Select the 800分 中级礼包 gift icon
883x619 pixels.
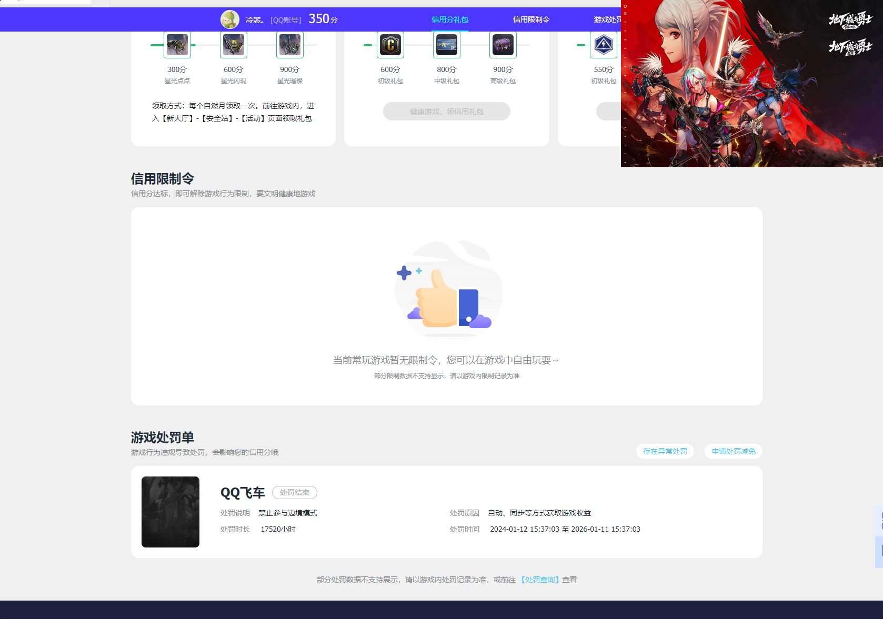click(447, 45)
